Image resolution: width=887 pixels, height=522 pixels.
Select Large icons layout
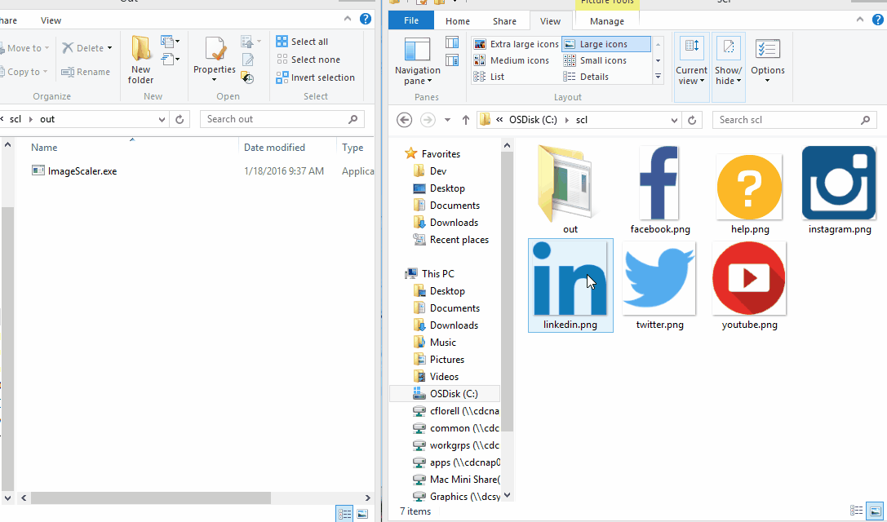click(x=606, y=44)
